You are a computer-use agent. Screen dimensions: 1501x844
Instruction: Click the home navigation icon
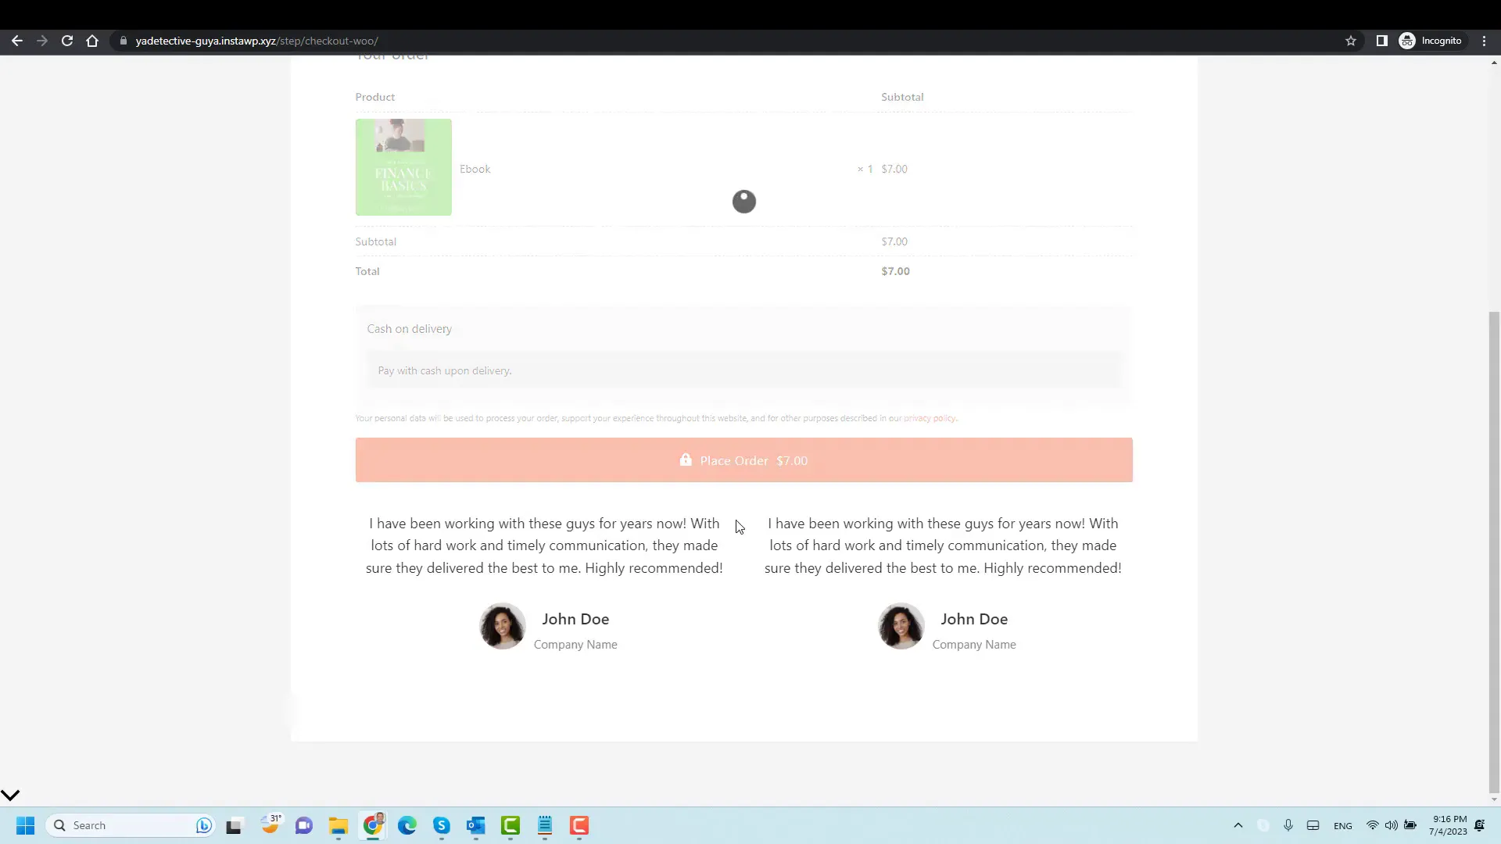(x=94, y=40)
